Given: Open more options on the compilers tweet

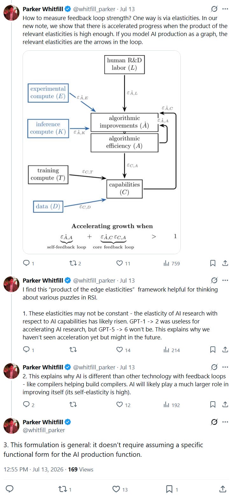Looking at the screenshot, I should pyautogui.click(x=225, y=367).
